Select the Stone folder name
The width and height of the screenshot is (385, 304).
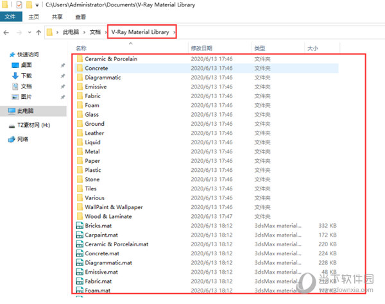(x=92, y=180)
